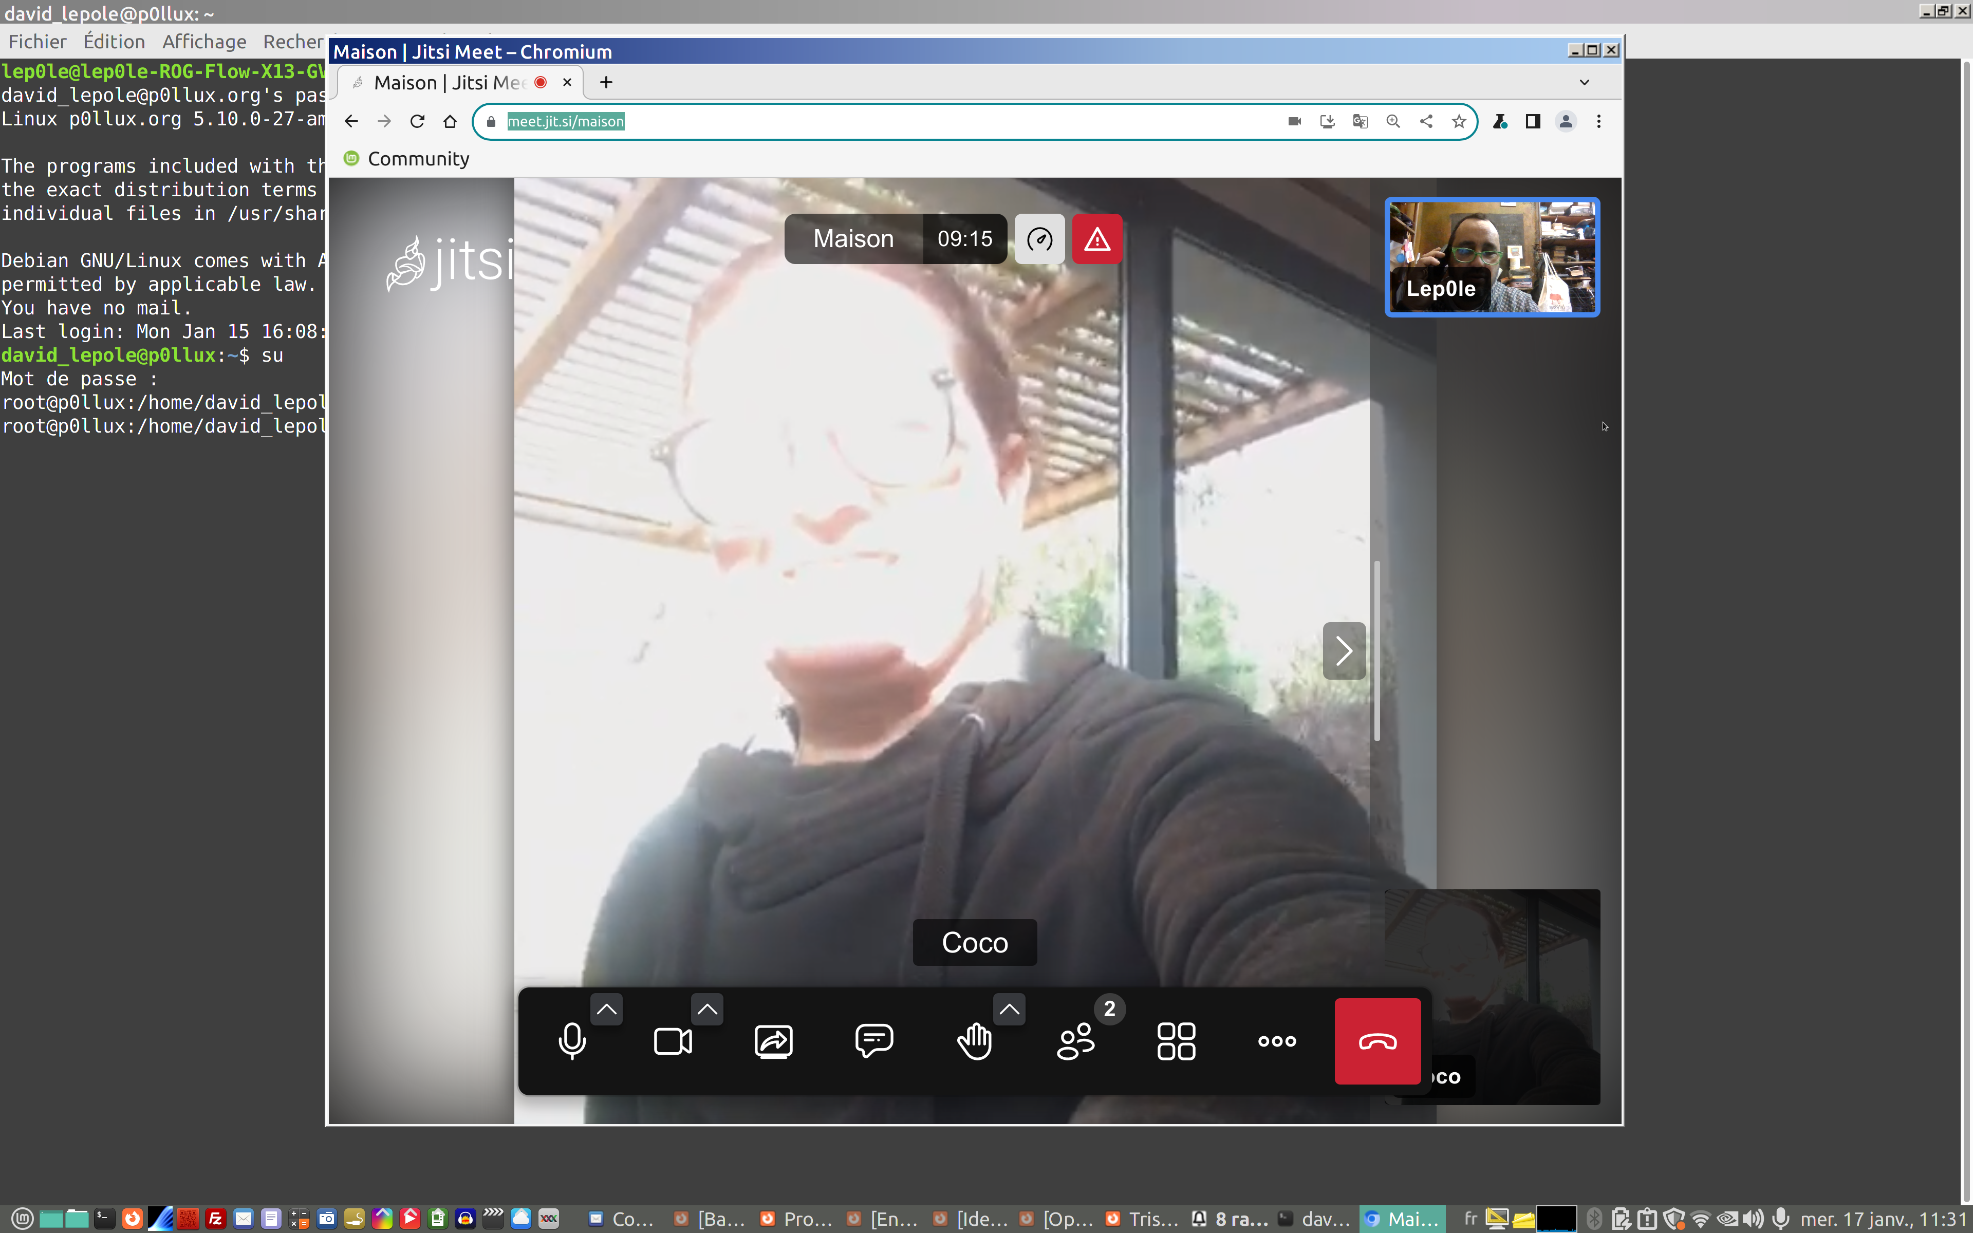Mute the microphone in Jitsi toolbar

571,1040
